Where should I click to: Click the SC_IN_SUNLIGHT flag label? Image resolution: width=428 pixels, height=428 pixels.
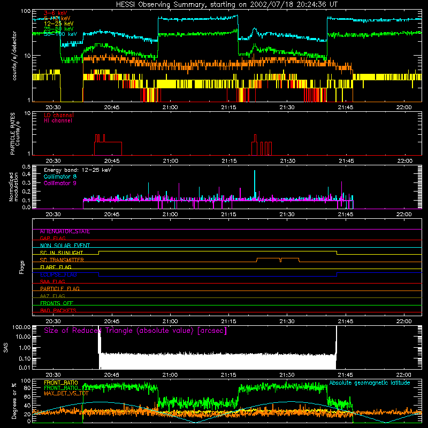(62, 253)
